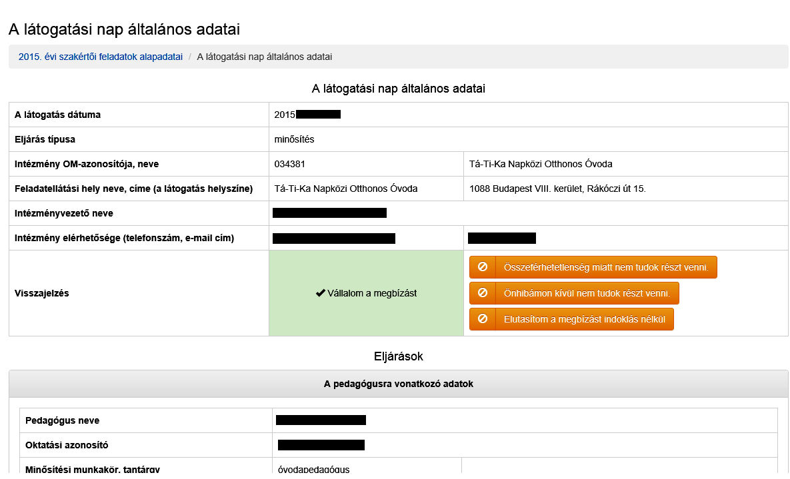
Task: Click the 2015 date value
Action: 285,115
